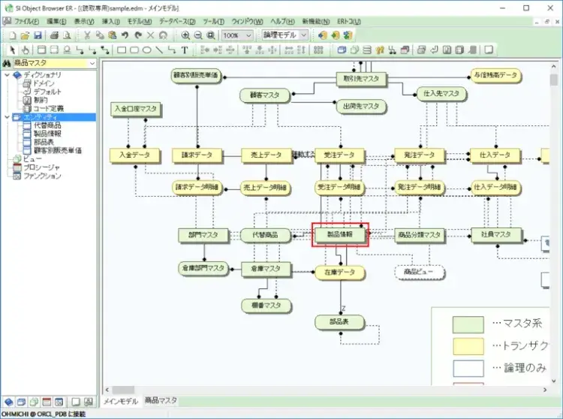
Task: Switch to the 商品マスタ tab
Action: click(x=161, y=400)
